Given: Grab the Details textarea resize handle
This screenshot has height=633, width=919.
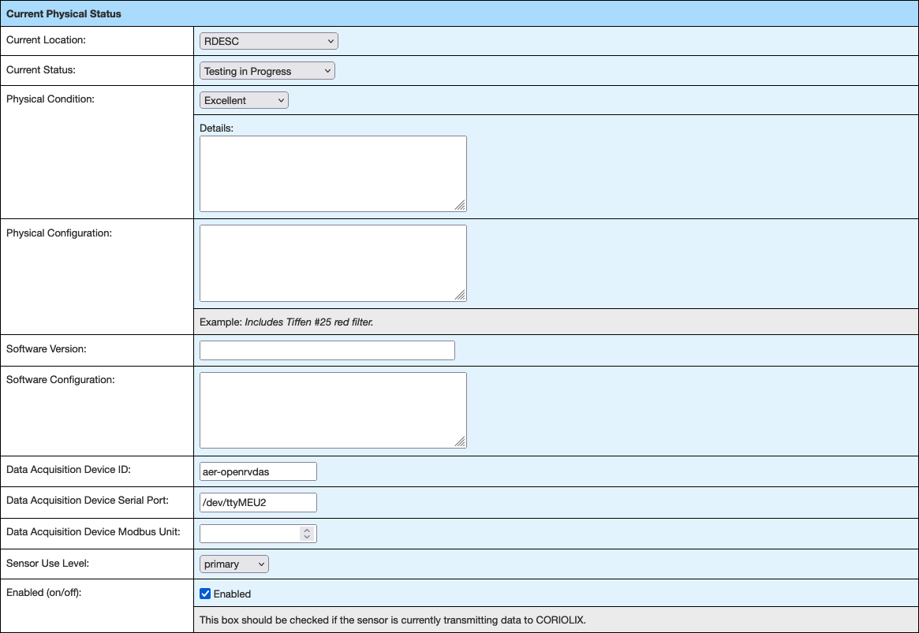Looking at the screenshot, I should pyautogui.click(x=460, y=206).
